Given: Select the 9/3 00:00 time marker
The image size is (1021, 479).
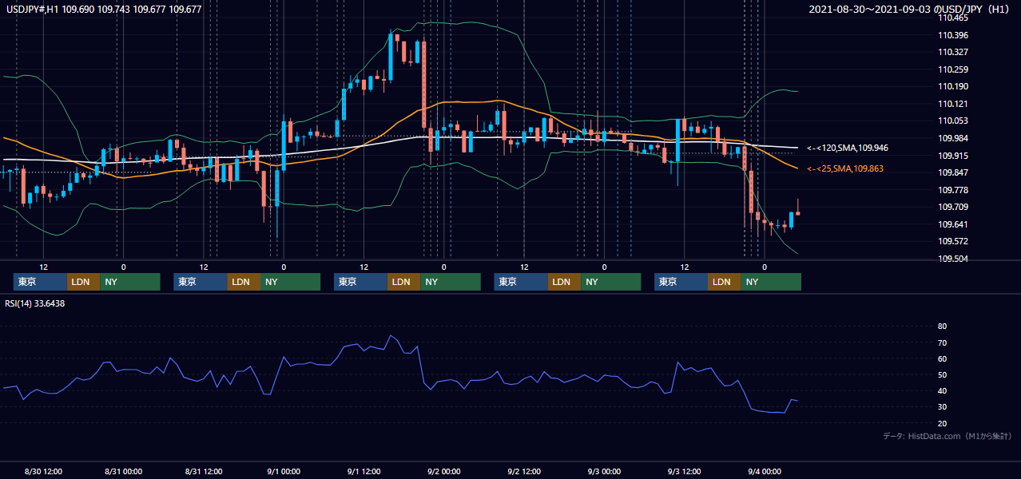Looking at the screenshot, I should 604,471.
